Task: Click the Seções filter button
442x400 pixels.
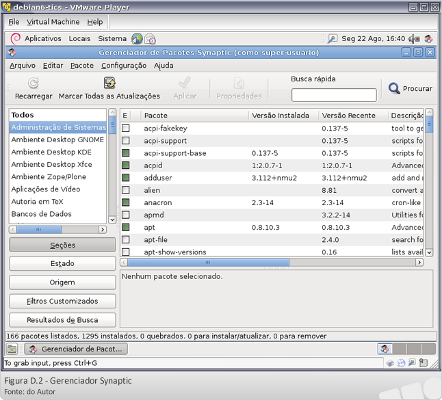Action: pos(62,245)
